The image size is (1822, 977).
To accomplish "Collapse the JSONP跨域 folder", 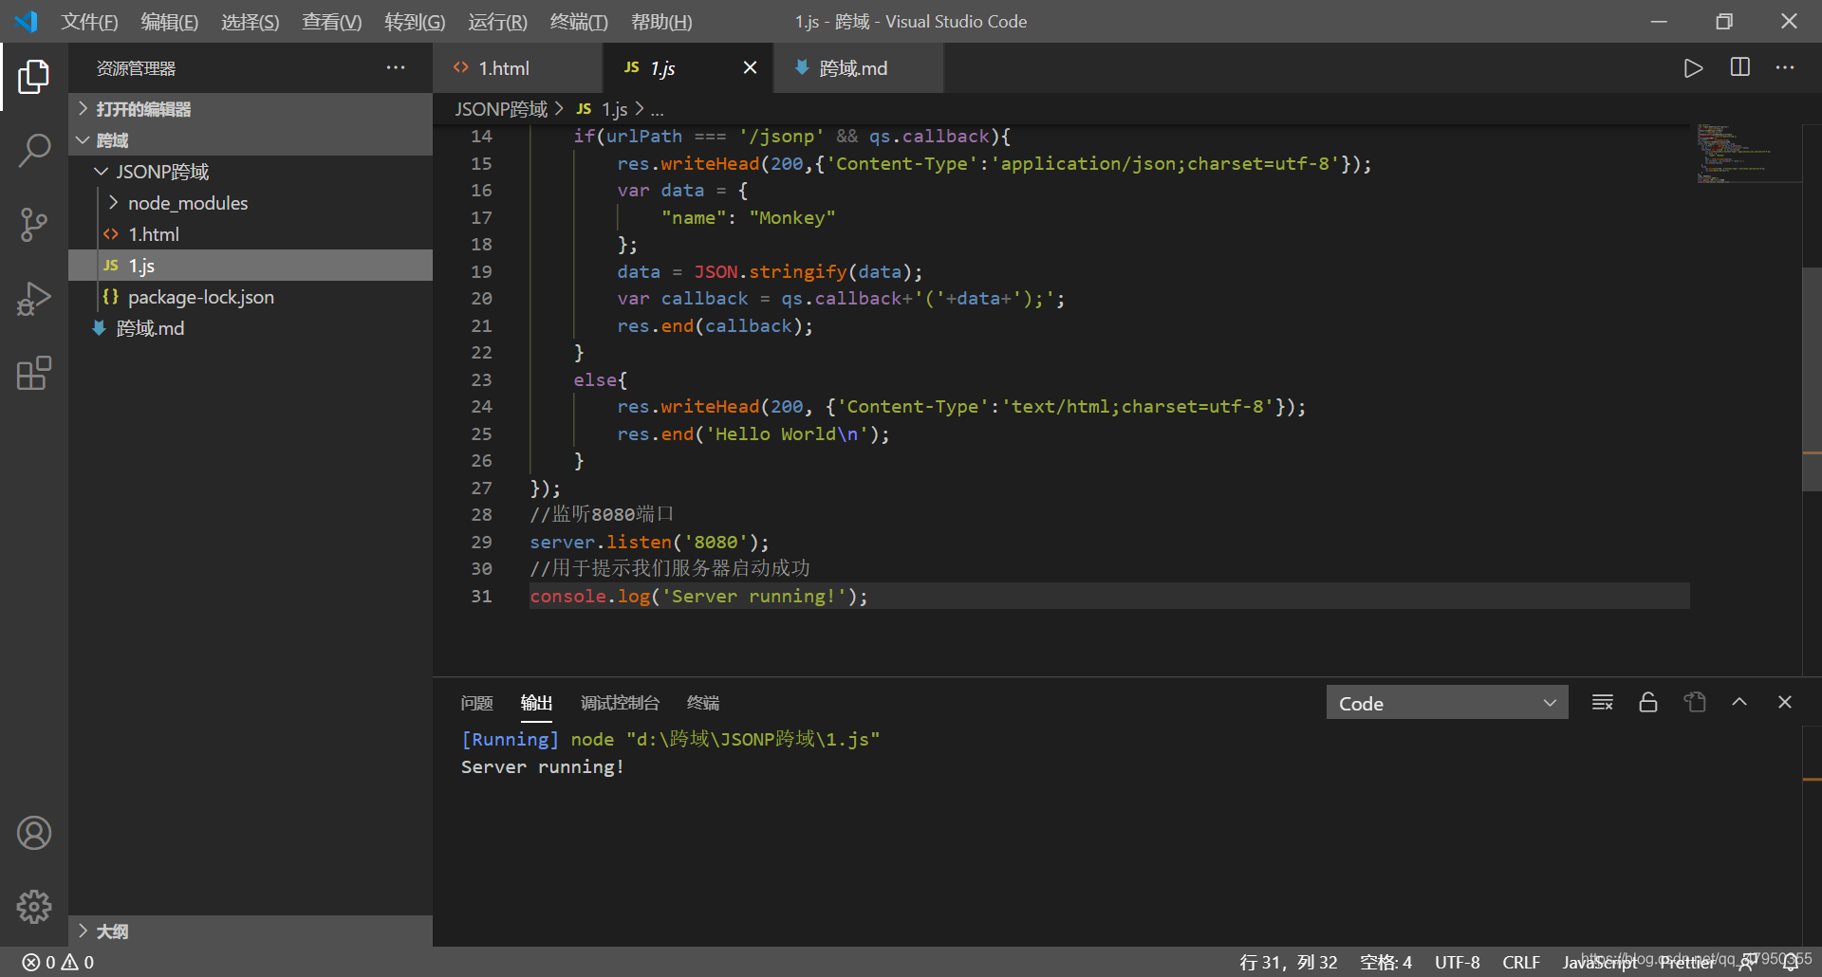I will point(251,172).
